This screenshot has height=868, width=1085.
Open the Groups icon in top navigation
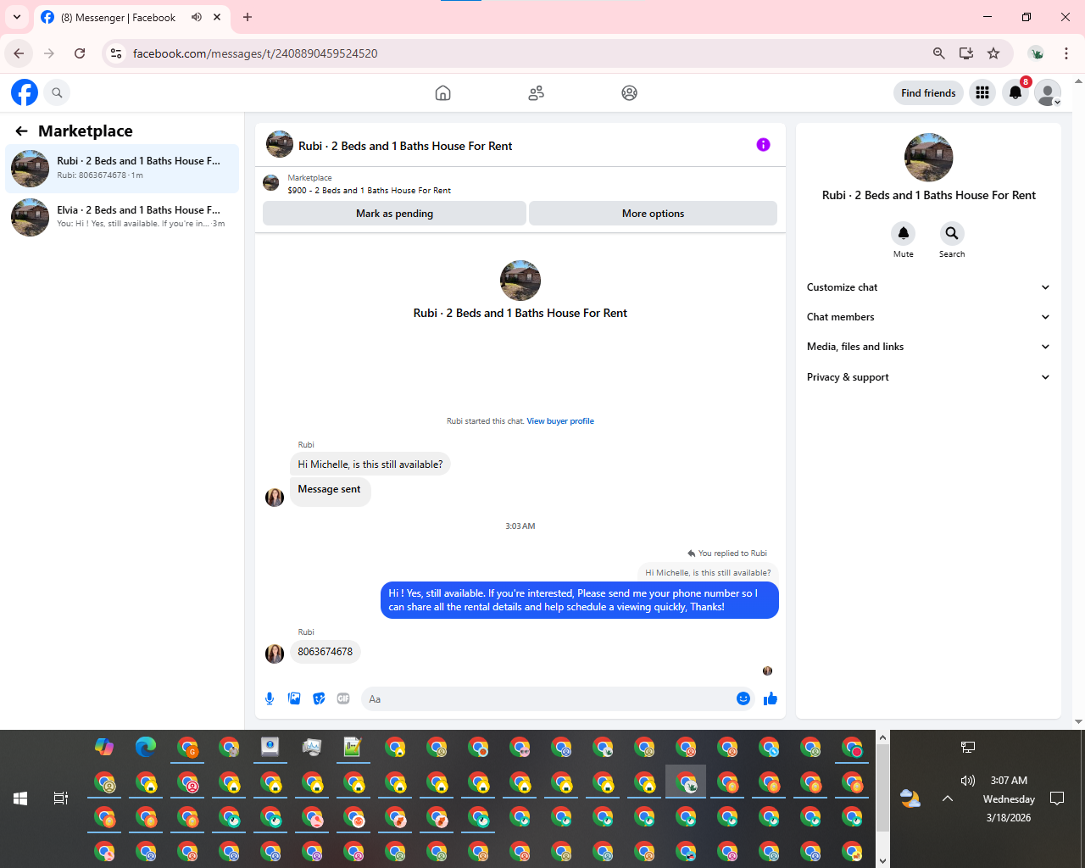point(629,93)
